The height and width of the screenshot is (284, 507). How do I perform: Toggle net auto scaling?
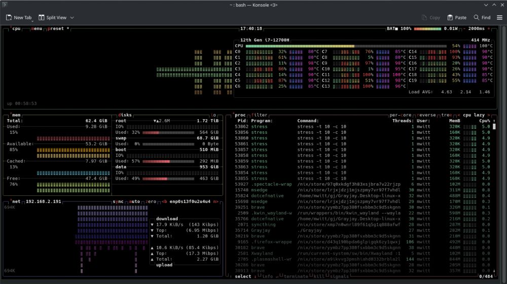pos(134,201)
